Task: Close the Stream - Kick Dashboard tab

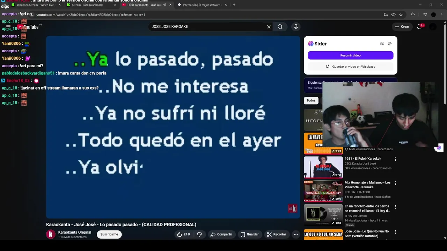Action: point(115,5)
